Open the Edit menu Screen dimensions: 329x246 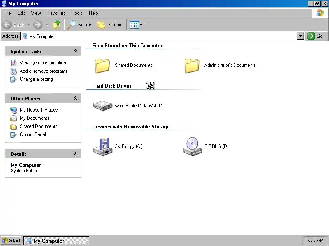(x=21, y=13)
